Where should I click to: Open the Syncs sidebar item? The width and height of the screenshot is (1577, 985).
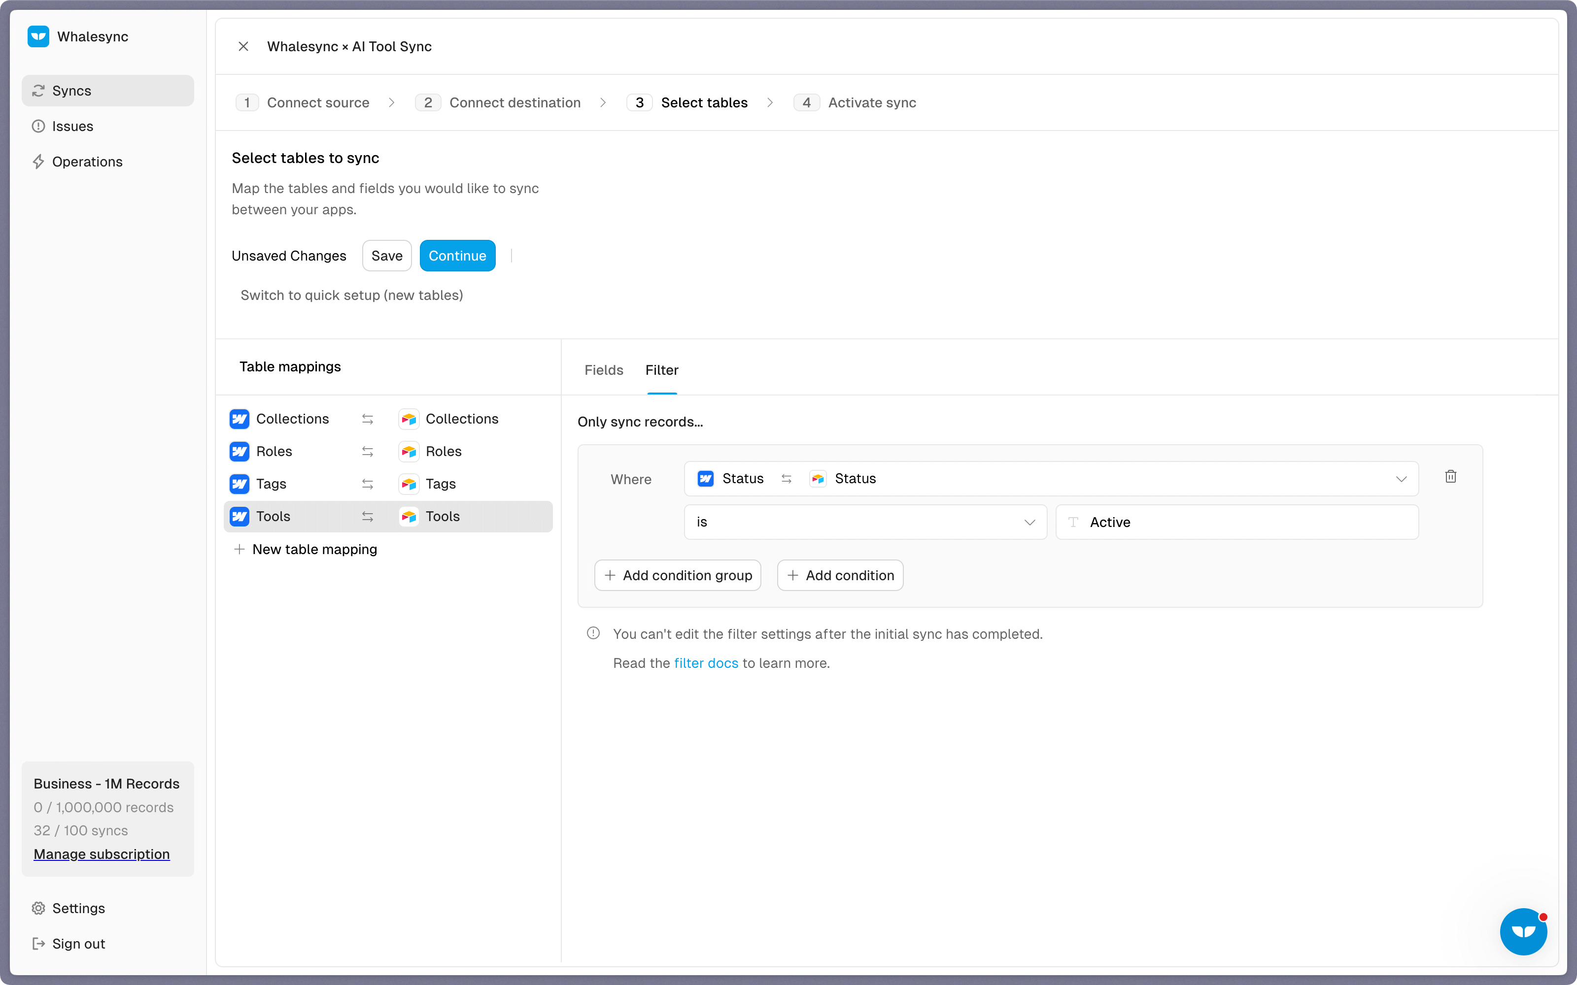pos(107,91)
